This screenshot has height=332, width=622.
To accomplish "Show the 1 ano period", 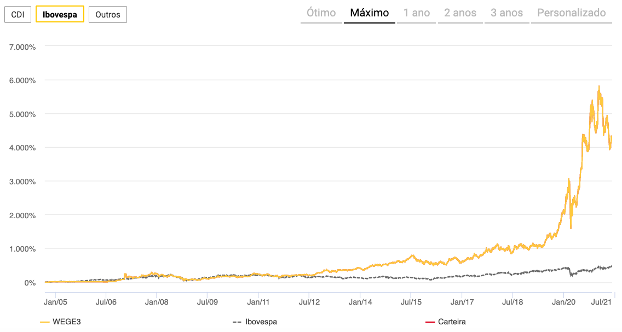I will click(417, 13).
